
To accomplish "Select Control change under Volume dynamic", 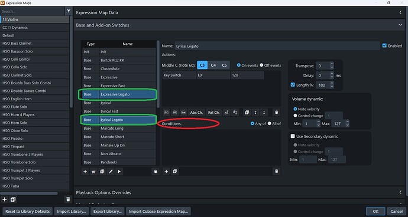I will [295, 116].
